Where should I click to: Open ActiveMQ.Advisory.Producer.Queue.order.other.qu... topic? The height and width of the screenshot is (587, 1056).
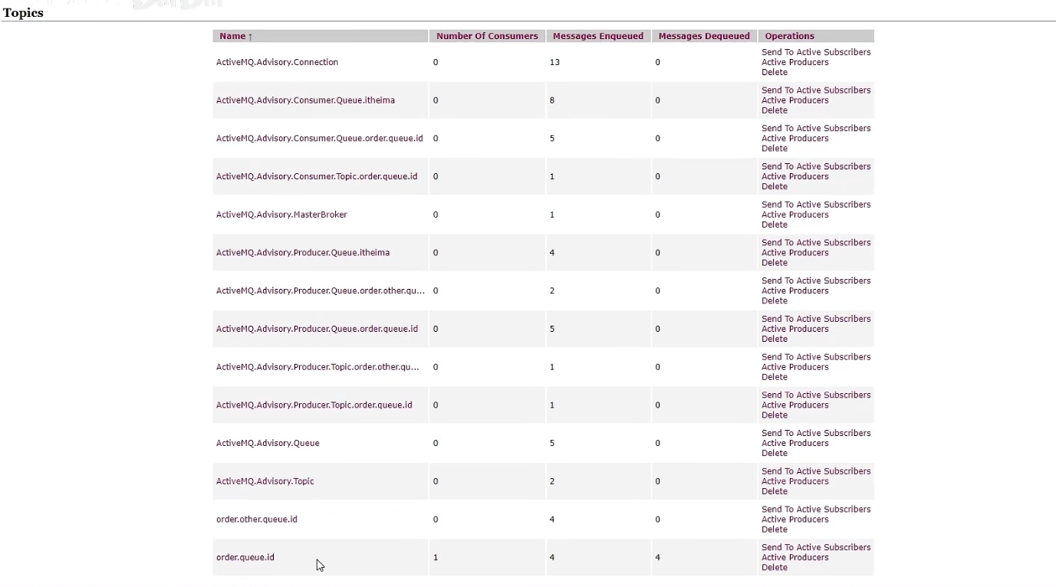coord(321,291)
